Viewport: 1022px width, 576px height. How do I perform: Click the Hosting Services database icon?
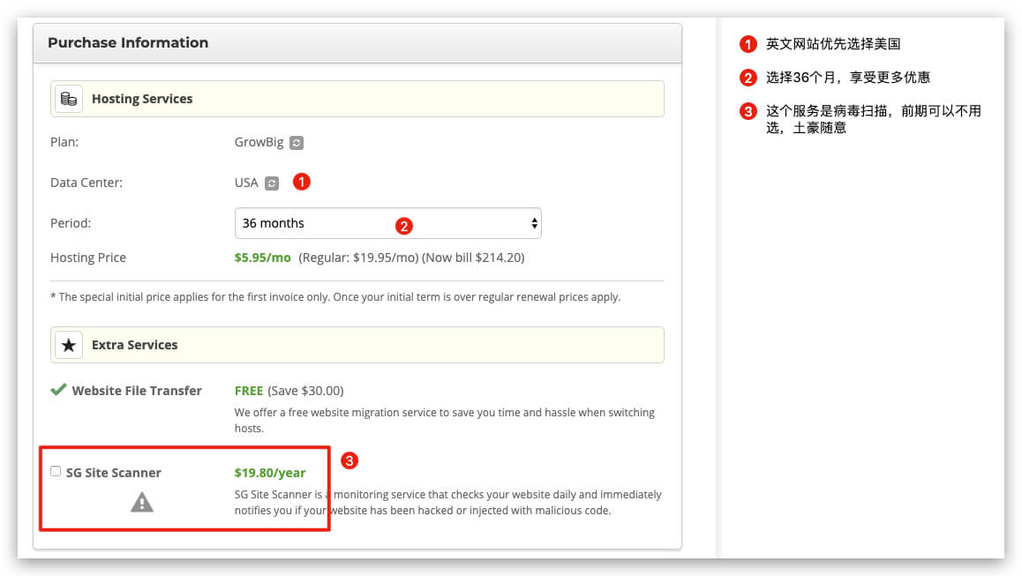pos(69,99)
